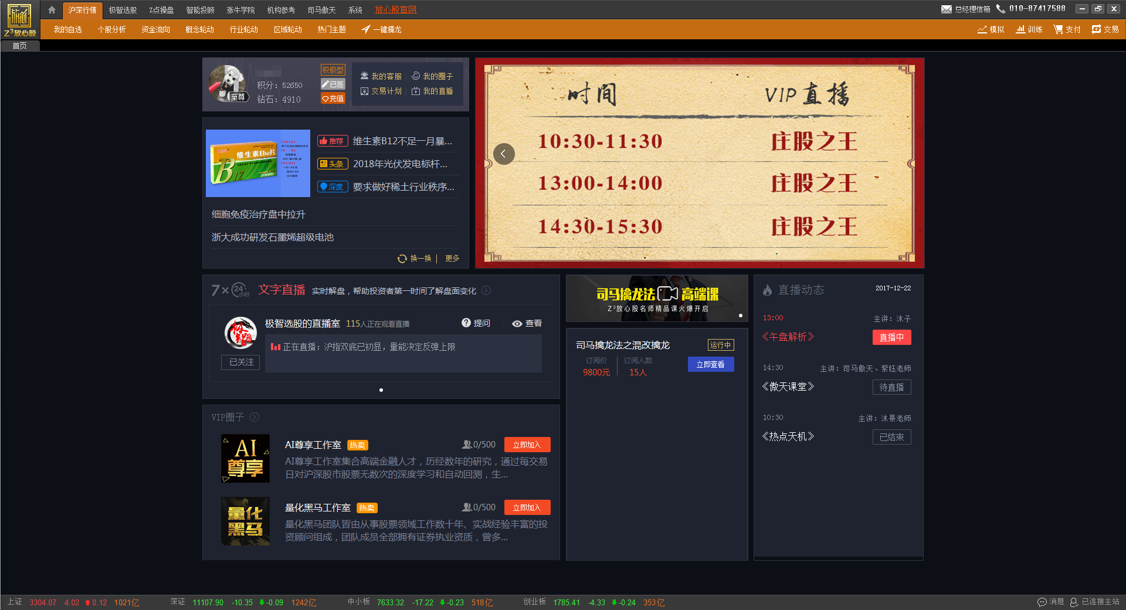Open the 消息 messages icon in status bar
The image size is (1126, 610).
[x=1042, y=602]
